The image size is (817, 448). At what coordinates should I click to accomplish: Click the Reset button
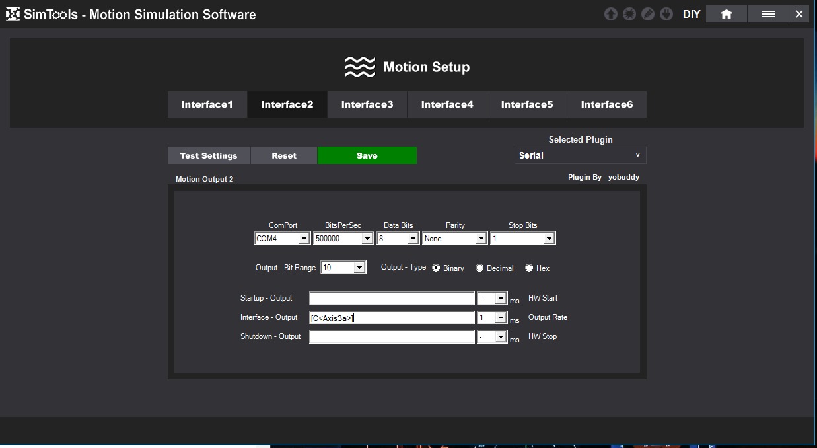pos(284,155)
